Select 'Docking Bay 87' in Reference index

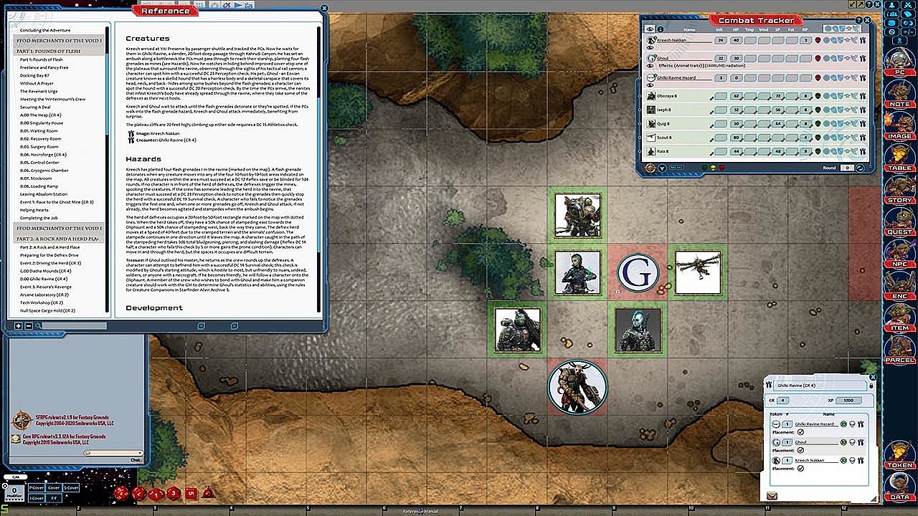[x=34, y=75]
